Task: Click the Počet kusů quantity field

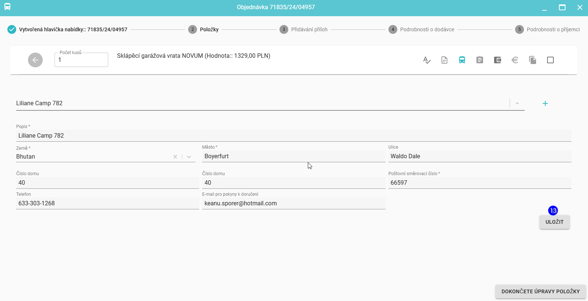Action: (x=81, y=60)
